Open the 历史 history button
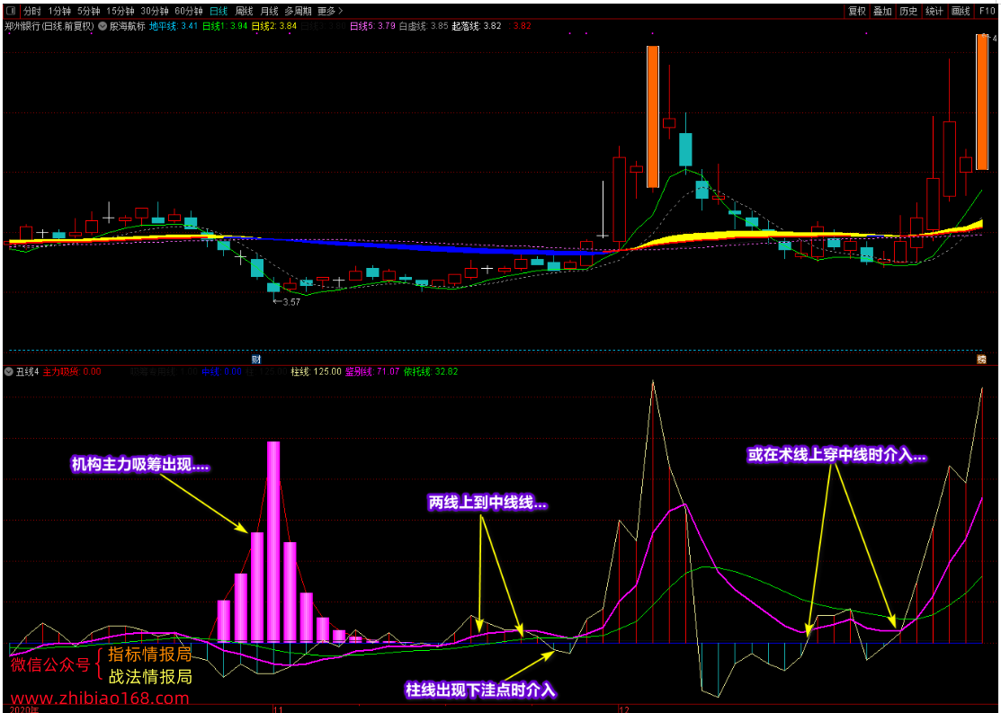 (x=908, y=11)
